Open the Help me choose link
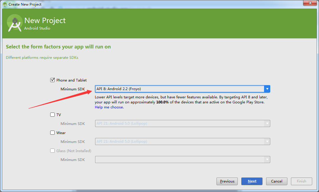The width and height of the screenshot is (319, 192). (x=109, y=107)
